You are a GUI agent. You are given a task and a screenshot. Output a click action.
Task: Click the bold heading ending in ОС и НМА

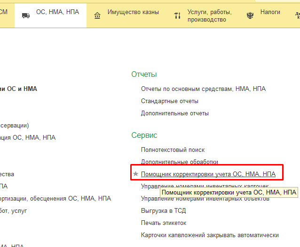pyautogui.click(x=18, y=89)
